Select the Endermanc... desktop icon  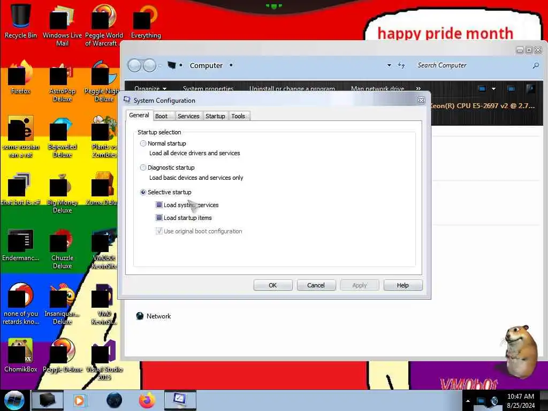(21, 245)
